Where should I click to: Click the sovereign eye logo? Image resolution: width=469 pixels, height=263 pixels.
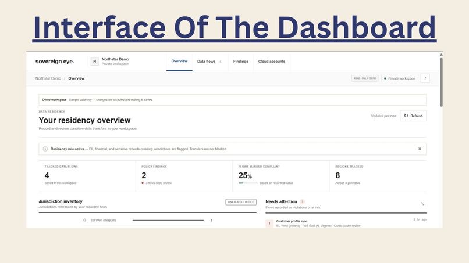click(55, 62)
